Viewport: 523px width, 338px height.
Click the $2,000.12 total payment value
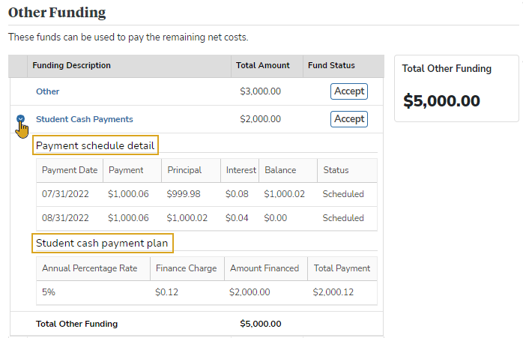pyautogui.click(x=333, y=292)
